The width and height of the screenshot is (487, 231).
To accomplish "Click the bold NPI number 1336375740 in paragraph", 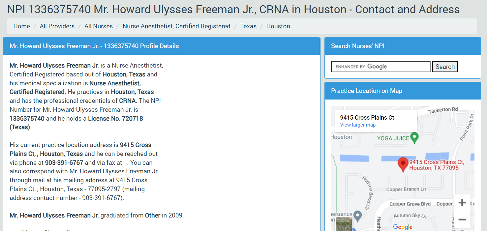I will click(27, 118).
